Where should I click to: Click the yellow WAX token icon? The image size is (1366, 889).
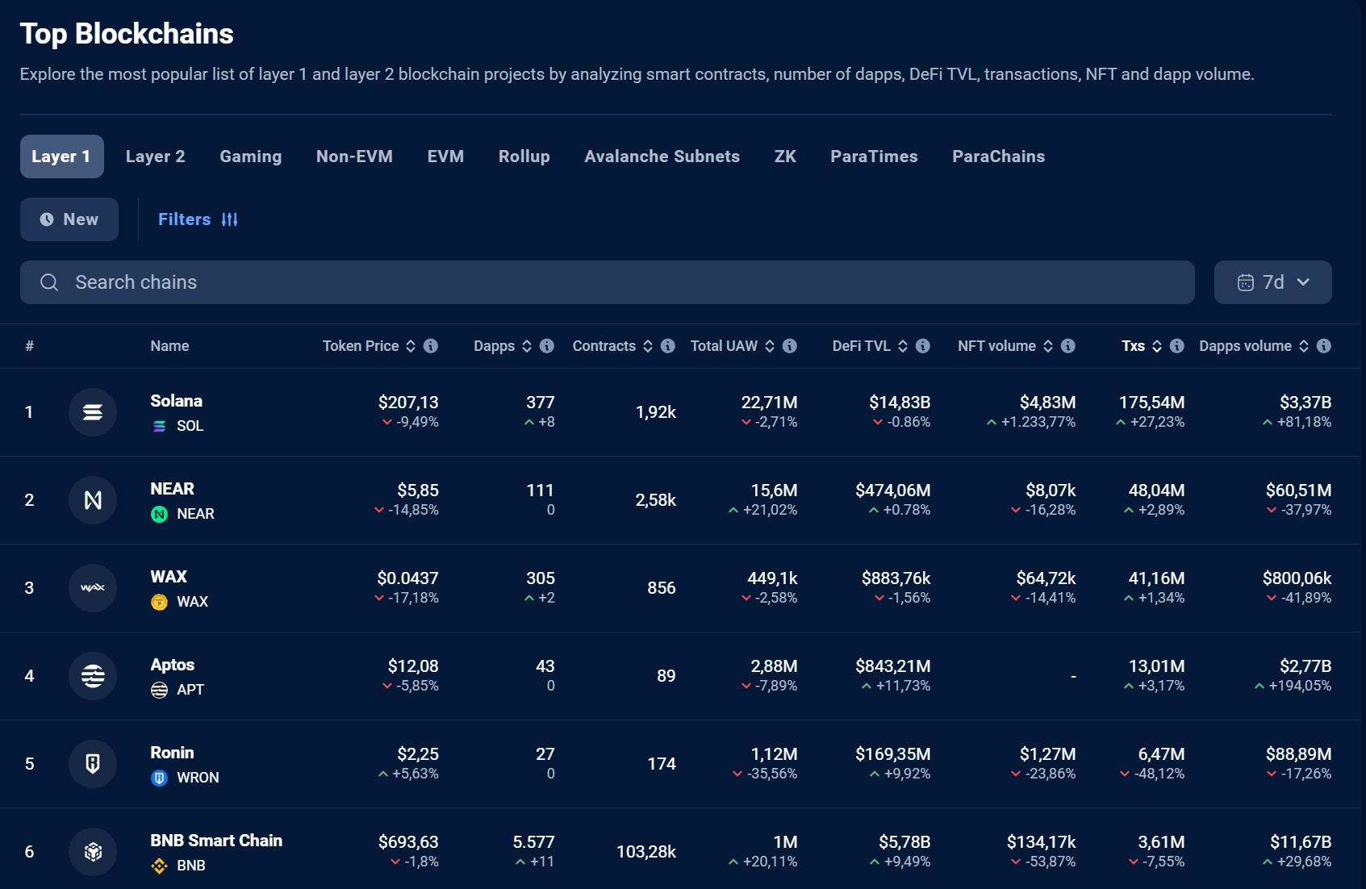click(160, 602)
